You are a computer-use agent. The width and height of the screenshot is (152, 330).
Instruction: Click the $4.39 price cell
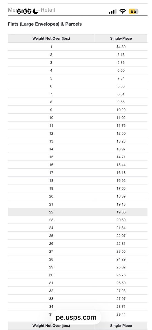tap(121, 47)
